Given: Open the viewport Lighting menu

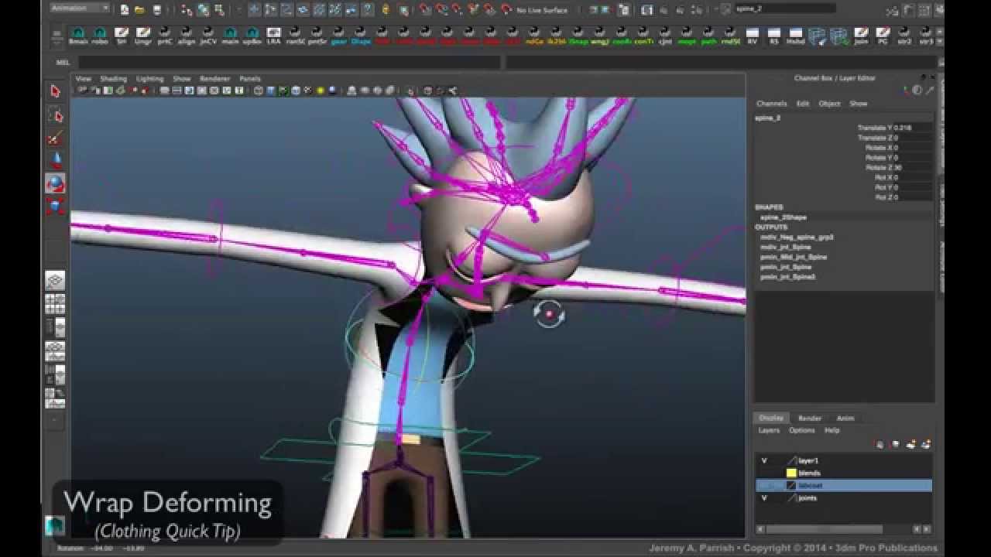Looking at the screenshot, I should [149, 78].
